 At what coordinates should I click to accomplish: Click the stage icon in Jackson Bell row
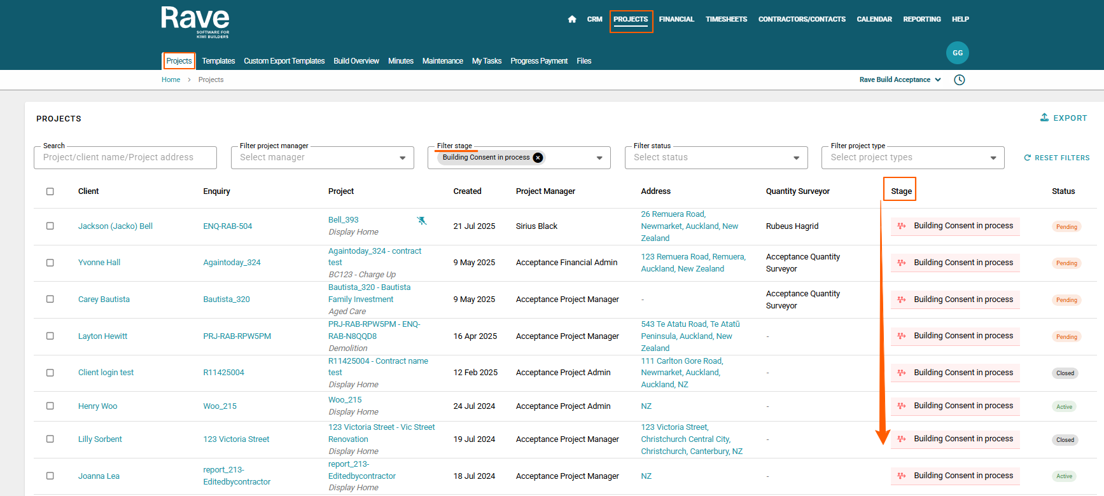(902, 226)
